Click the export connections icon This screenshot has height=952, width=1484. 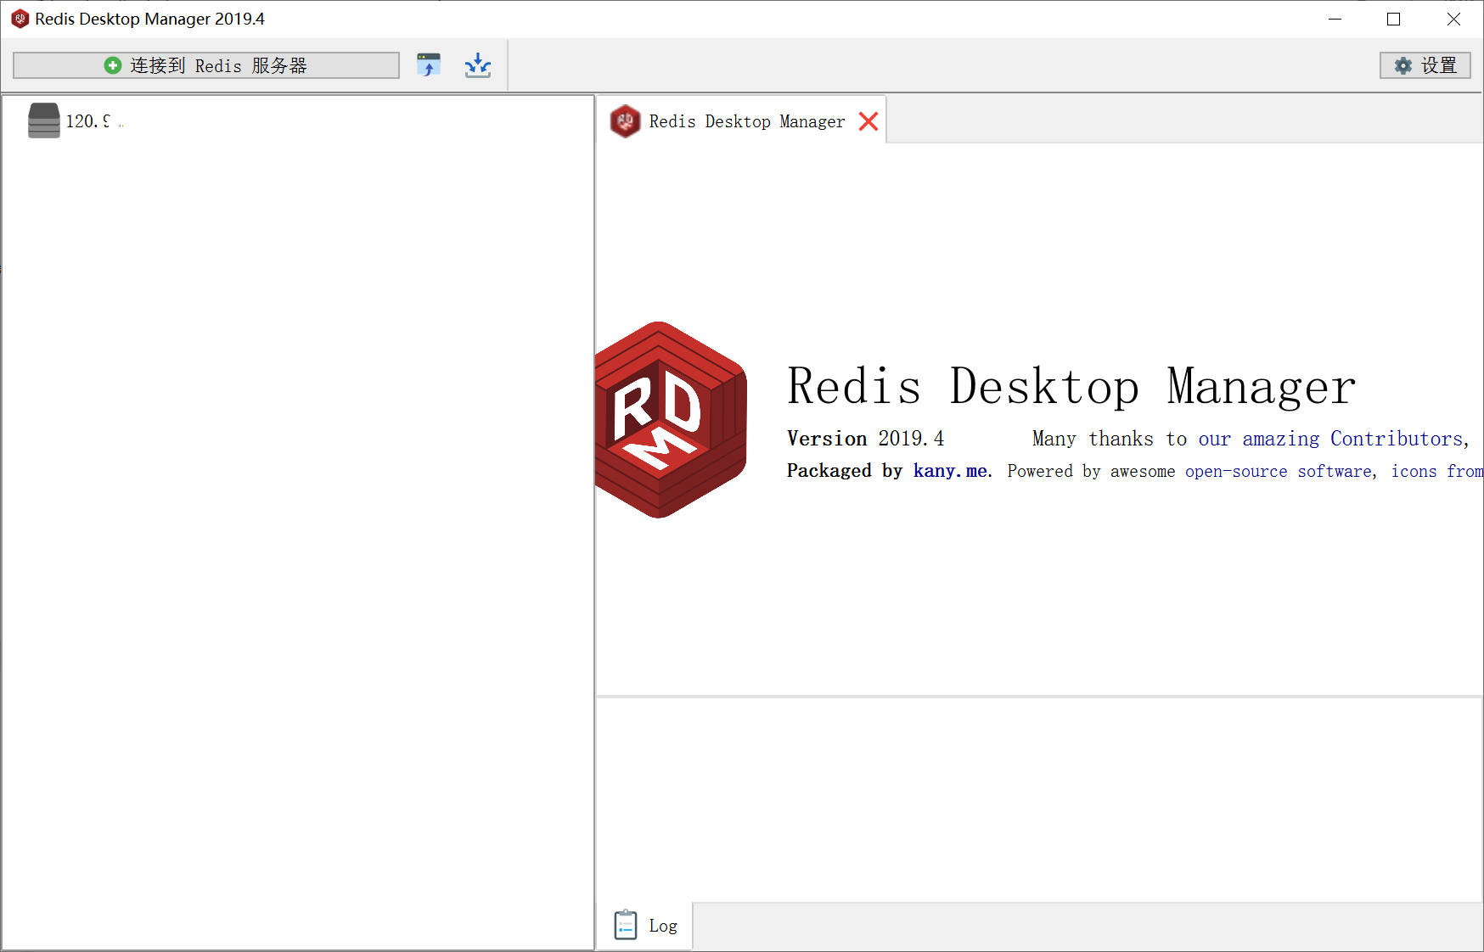click(x=478, y=65)
